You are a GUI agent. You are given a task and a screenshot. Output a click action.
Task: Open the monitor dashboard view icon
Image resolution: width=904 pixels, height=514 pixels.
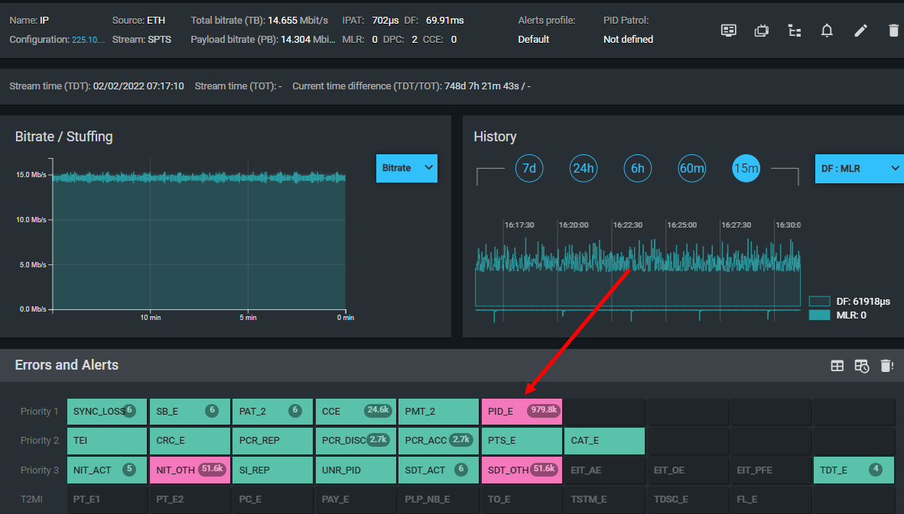(x=729, y=31)
